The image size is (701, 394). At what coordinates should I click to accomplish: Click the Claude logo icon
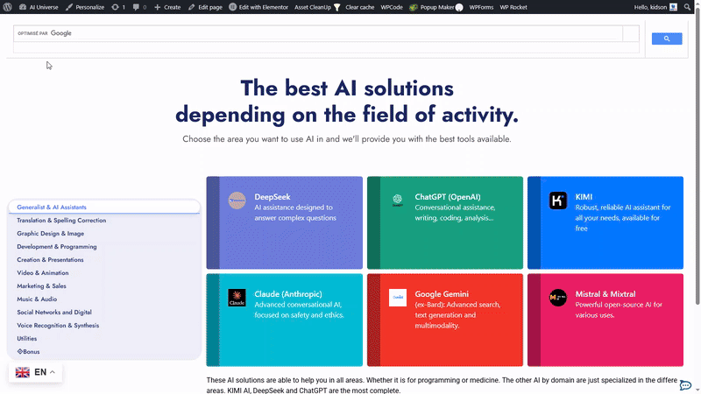tap(237, 298)
